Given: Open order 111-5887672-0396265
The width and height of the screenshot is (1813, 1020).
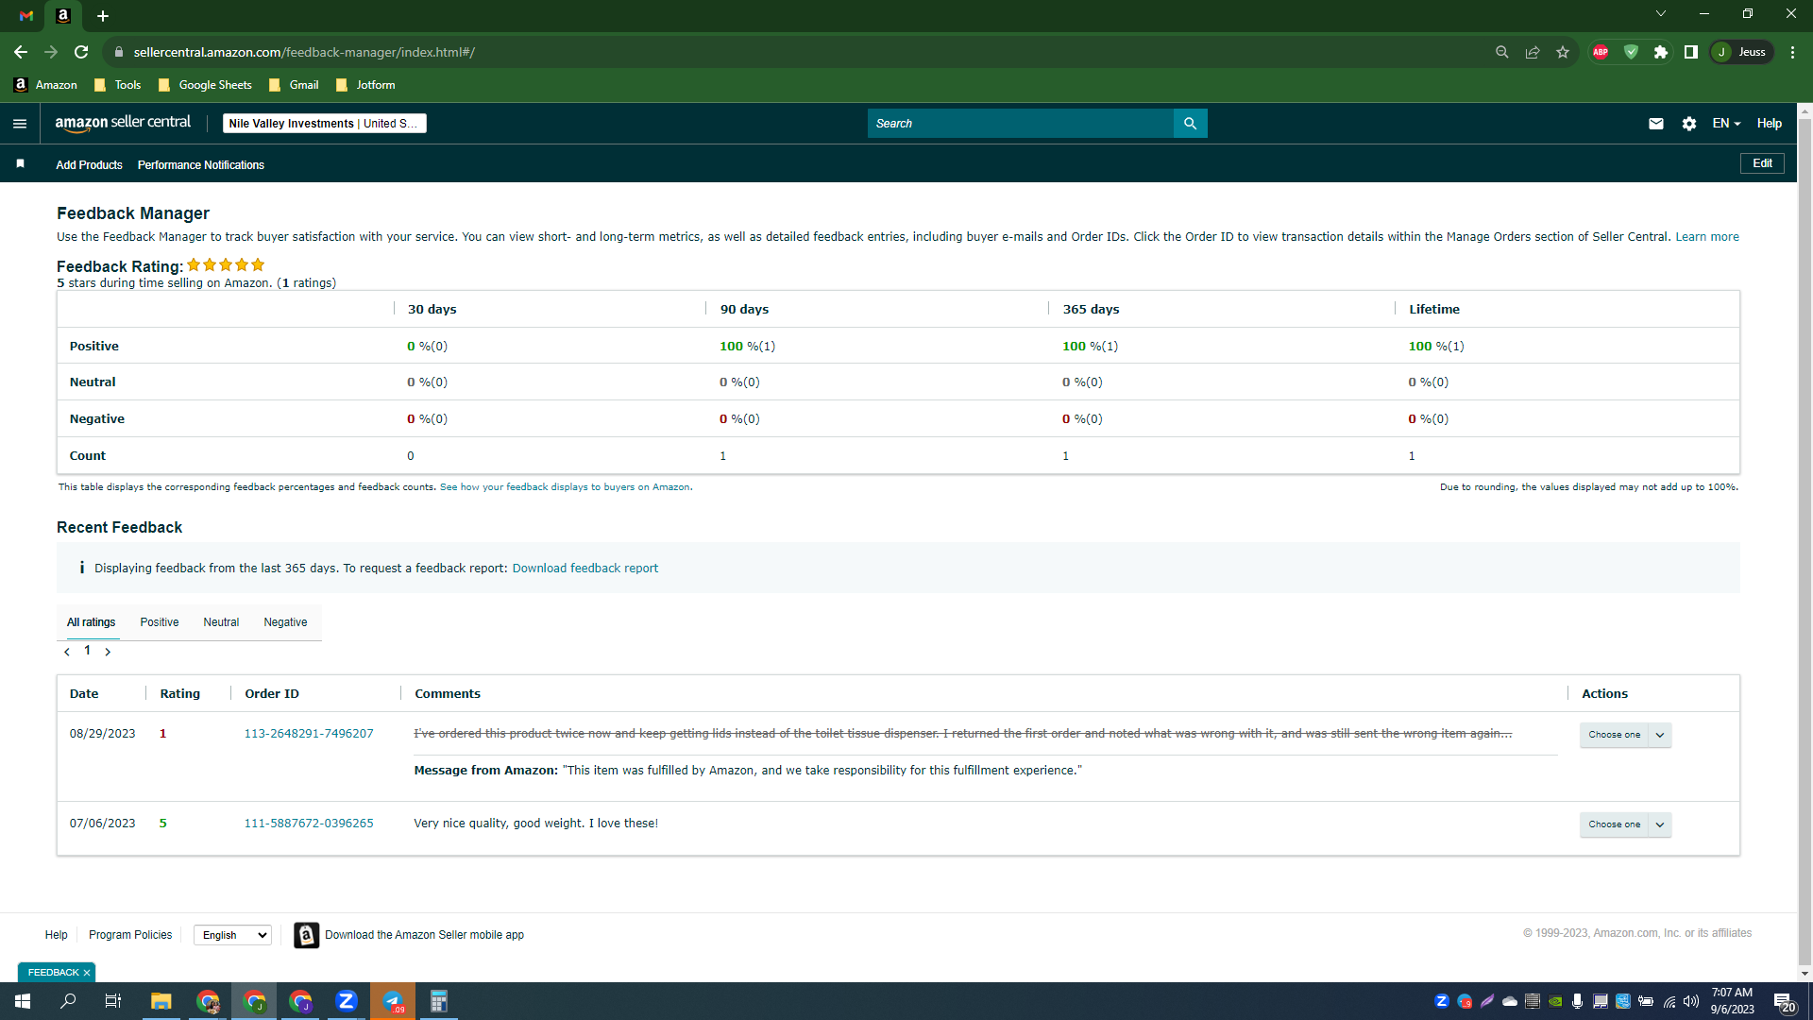Looking at the screenshot, I should click(x=309, y=824).
